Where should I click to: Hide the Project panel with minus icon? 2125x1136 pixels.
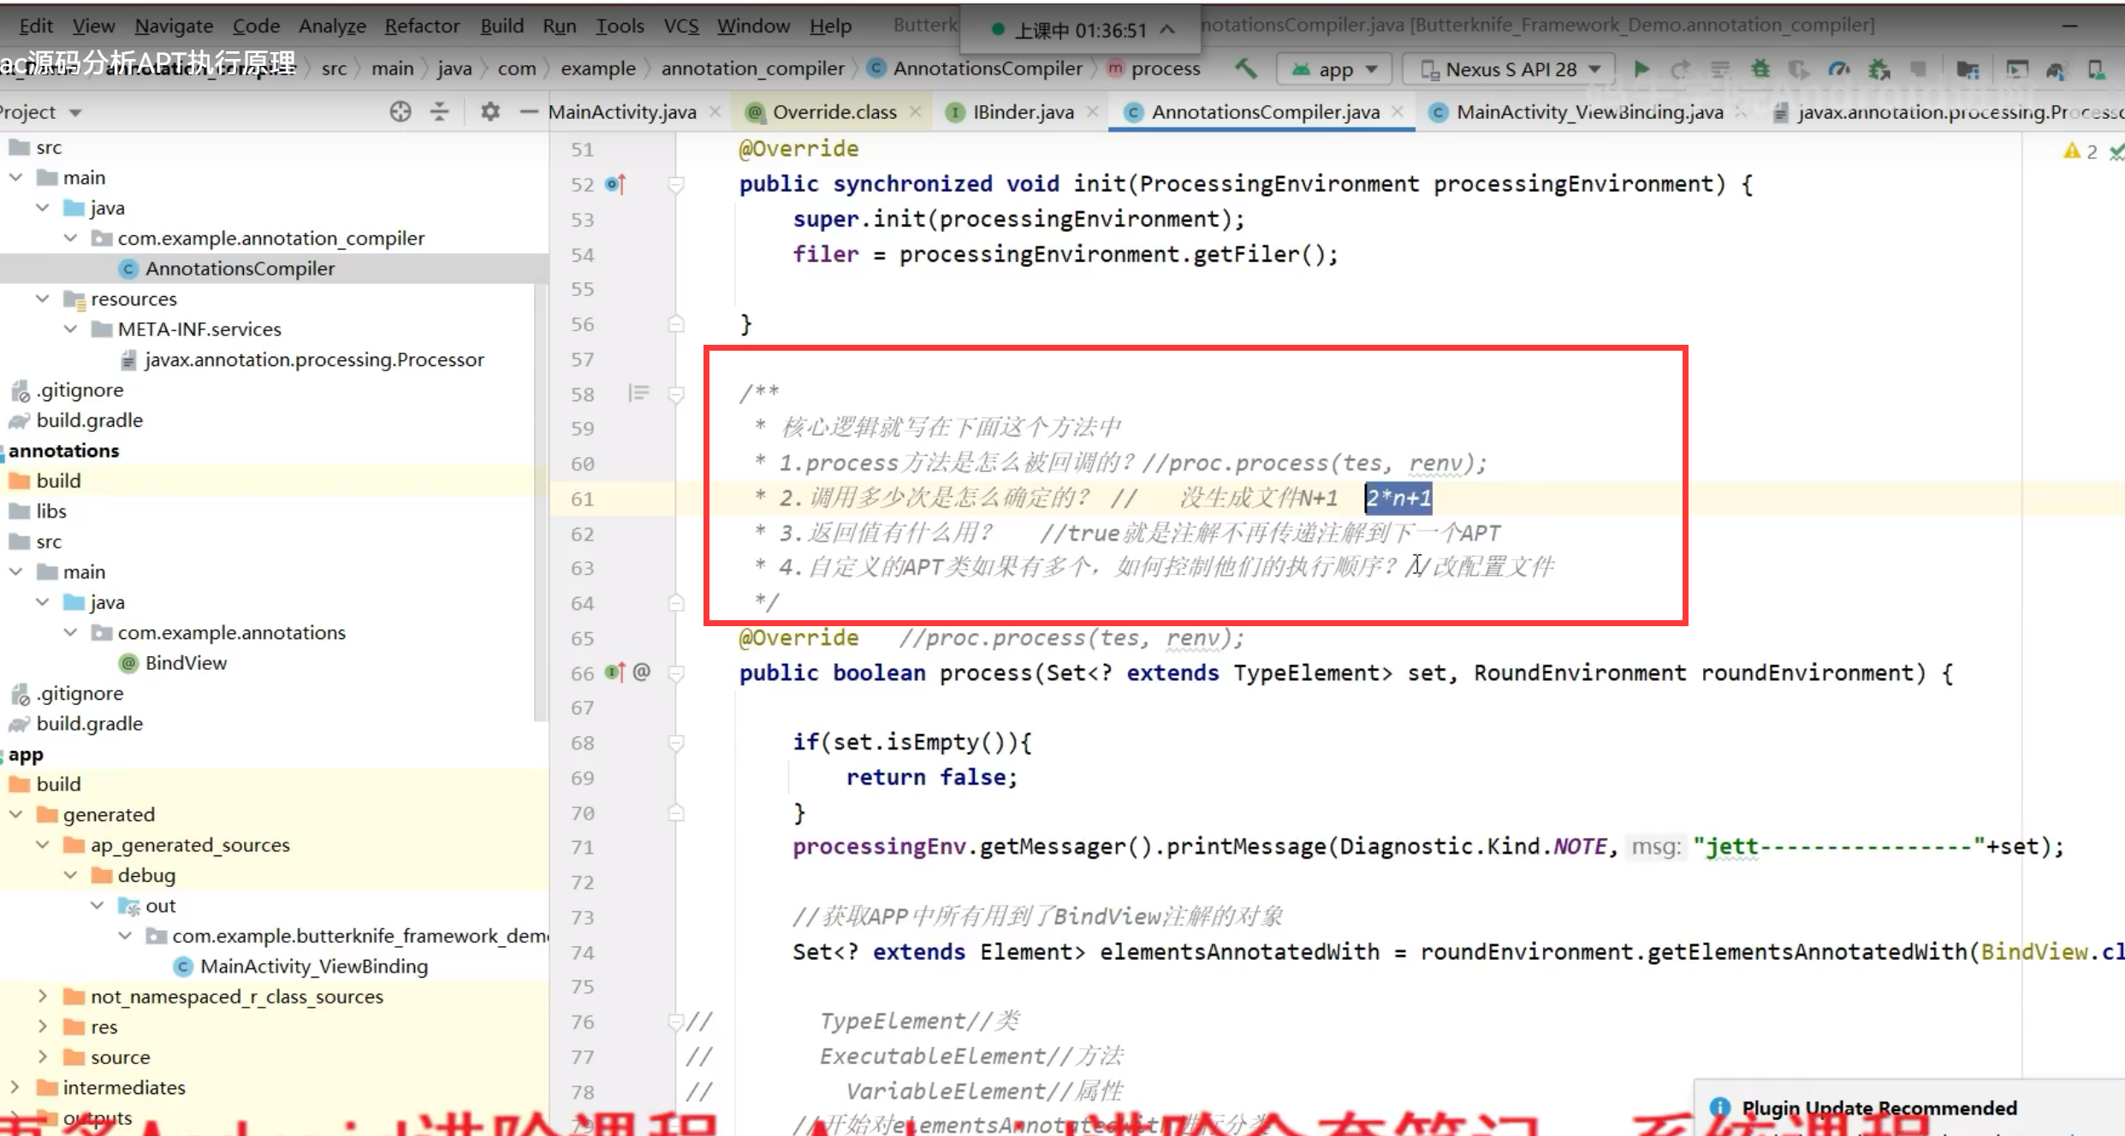[528, 111]
